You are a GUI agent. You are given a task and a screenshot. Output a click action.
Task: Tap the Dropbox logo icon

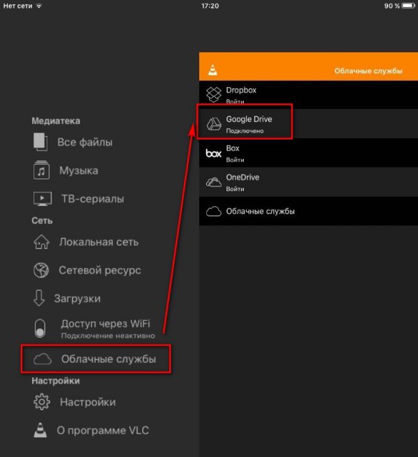coord(213,93)
